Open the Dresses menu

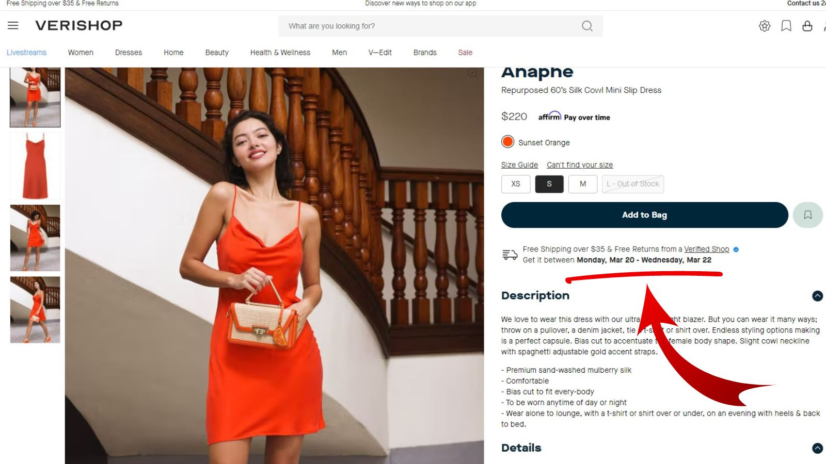[129, 53]
